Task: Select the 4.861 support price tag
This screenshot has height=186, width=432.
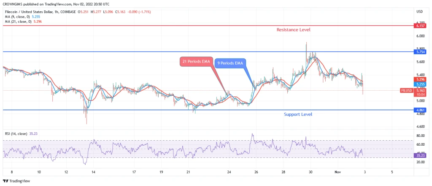Action: coord(420,110)
